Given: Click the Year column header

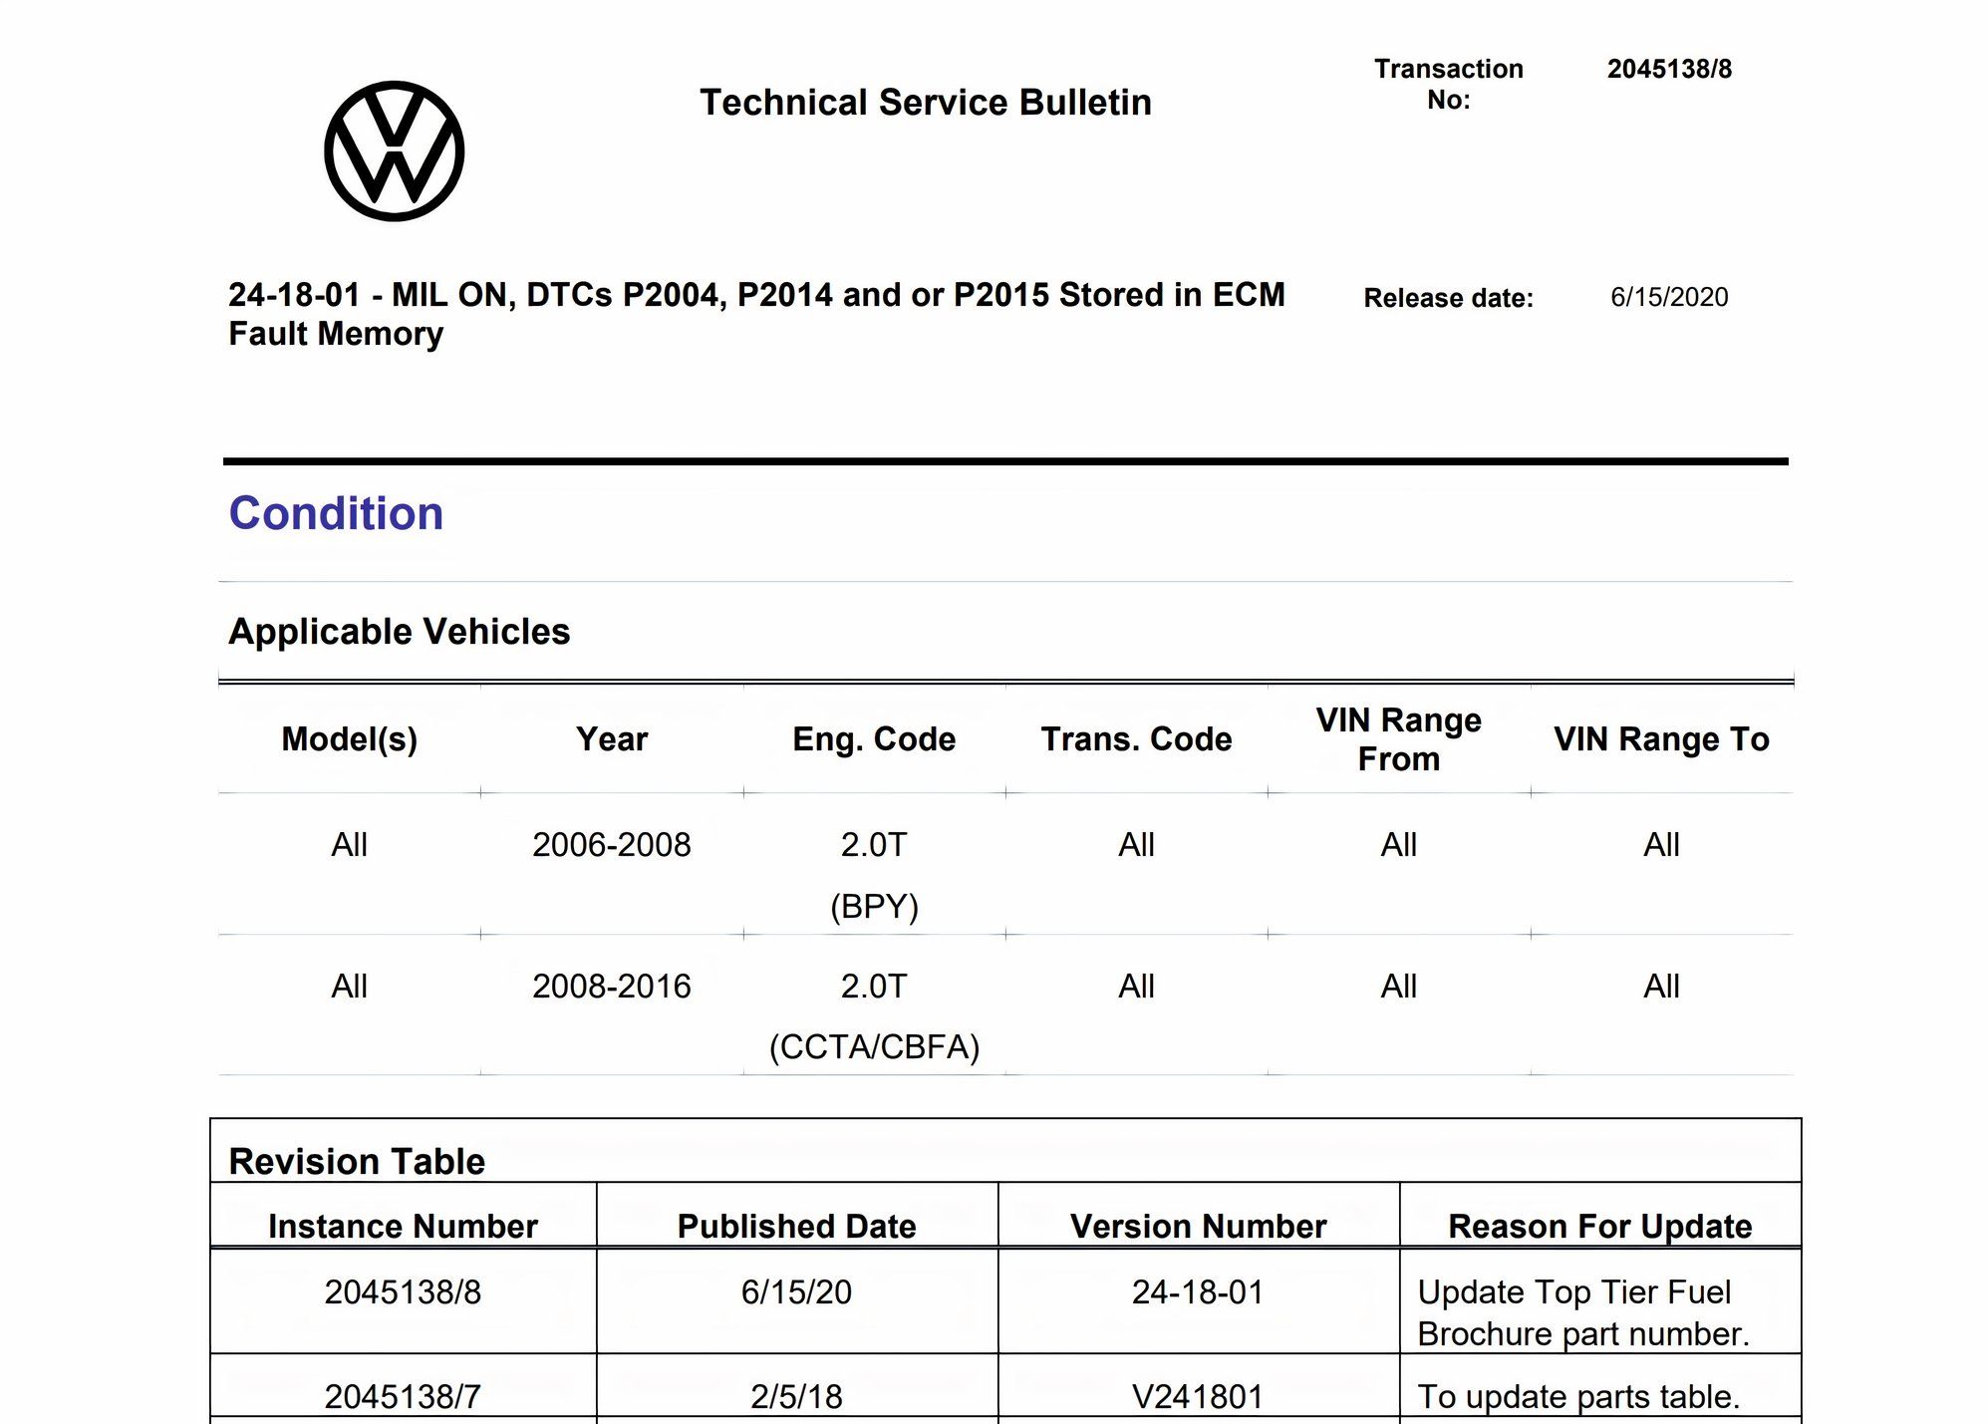Looking at the screenshot, I should [610, 738].
